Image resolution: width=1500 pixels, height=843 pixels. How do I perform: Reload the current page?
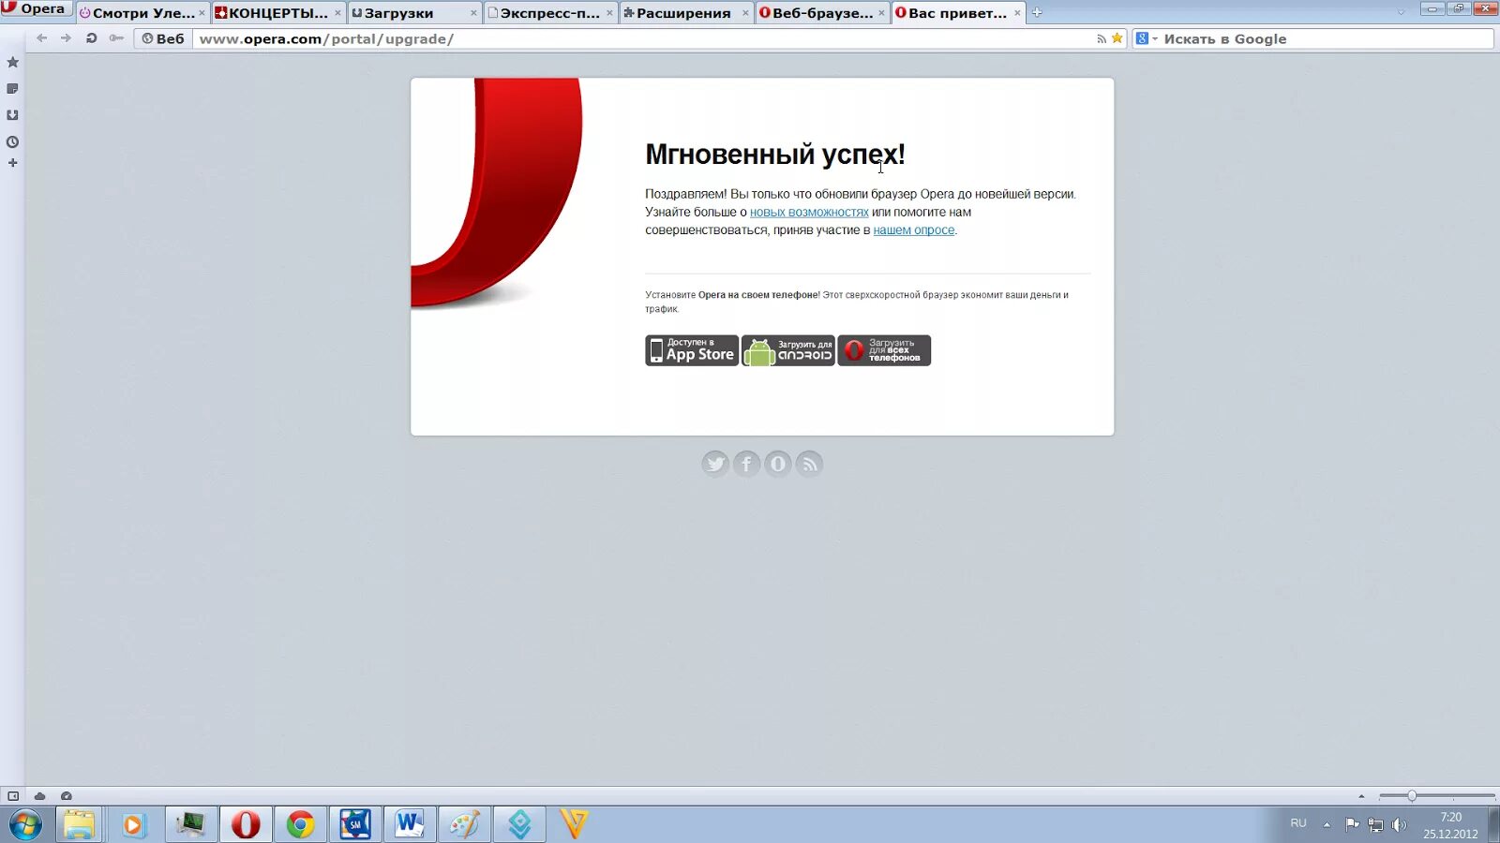click(x=91, y=38)
